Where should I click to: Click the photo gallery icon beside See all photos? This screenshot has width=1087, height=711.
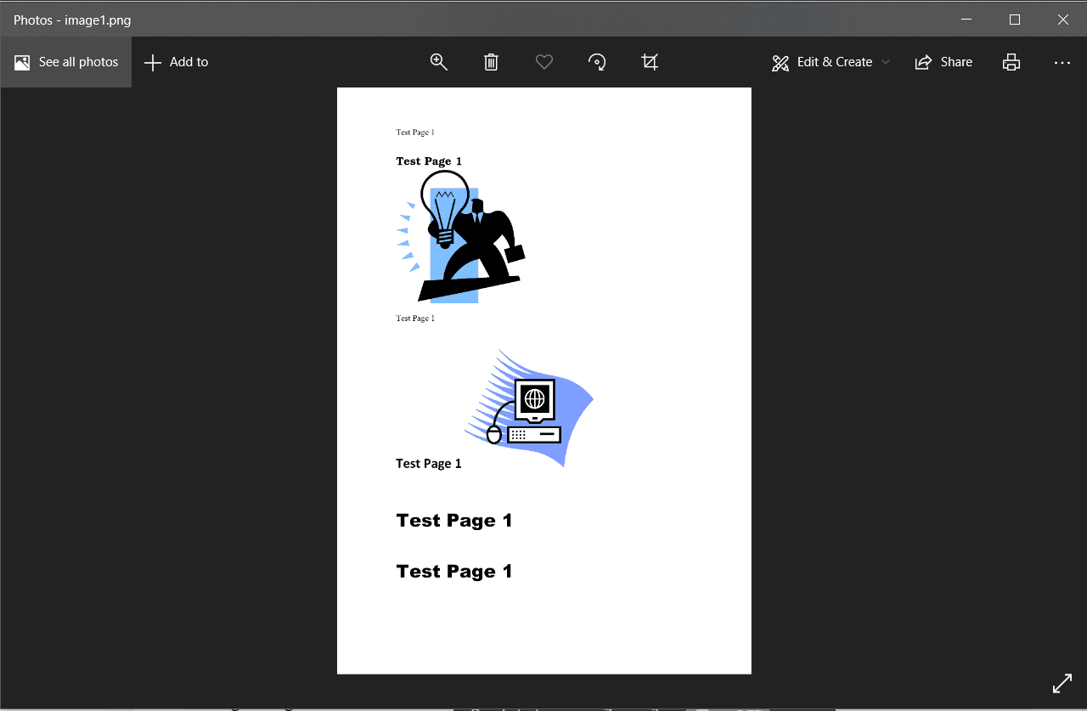[x=21, y=61]
